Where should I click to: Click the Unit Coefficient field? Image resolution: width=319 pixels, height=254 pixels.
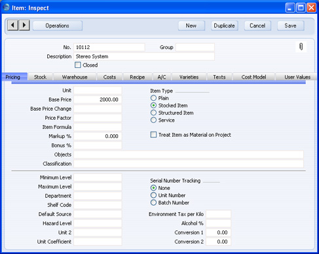coord(98,242)
